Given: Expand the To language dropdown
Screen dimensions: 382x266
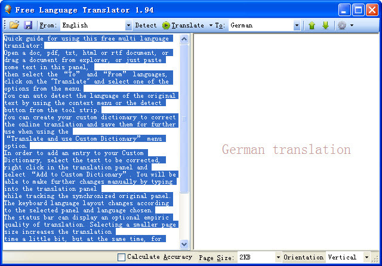Looking at the screenshot, I should 297,25.
